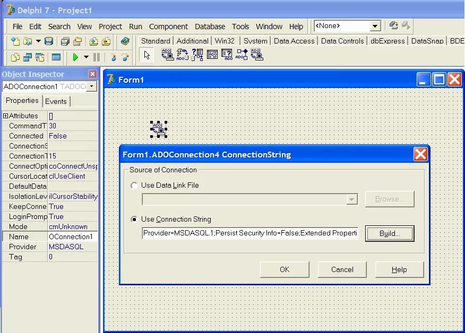The height and width of the screenshot is (333, 465).
Task: Switch to the Win32 palette tab
Action: click(x=225, y=41)
